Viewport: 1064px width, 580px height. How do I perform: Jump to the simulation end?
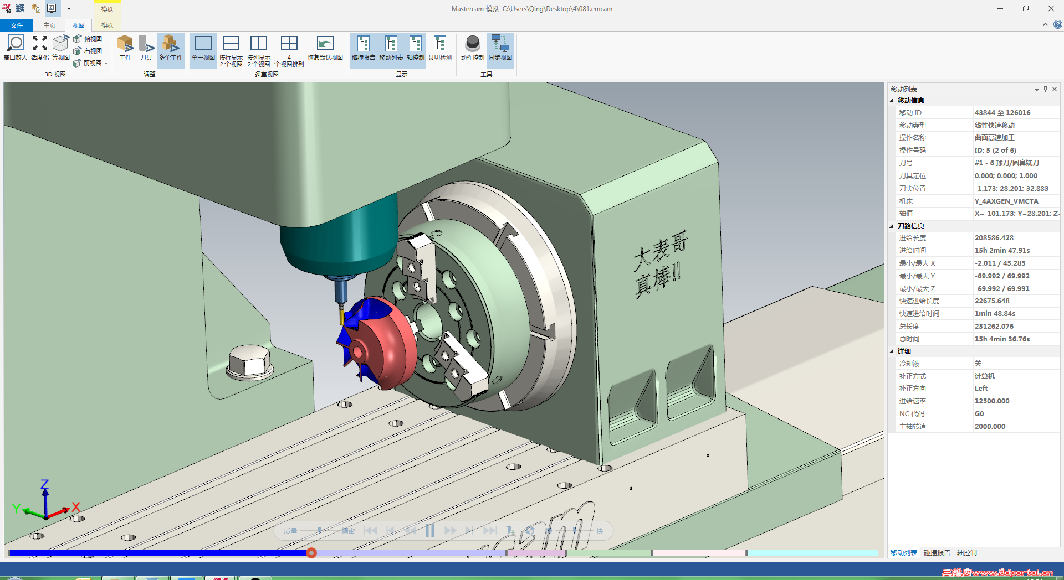click(x=490, y=531)
